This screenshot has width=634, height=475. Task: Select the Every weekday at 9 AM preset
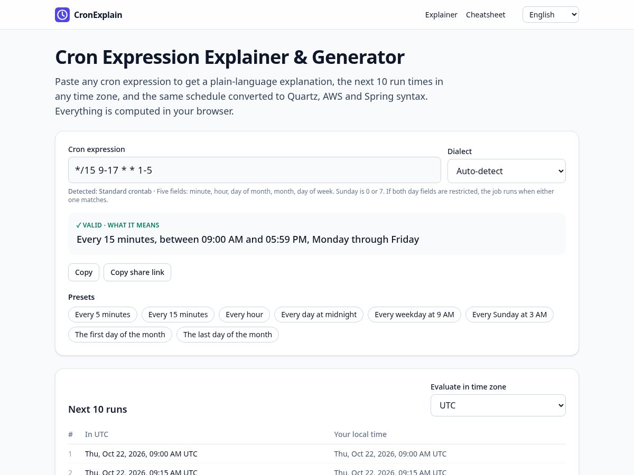(414, 315)
